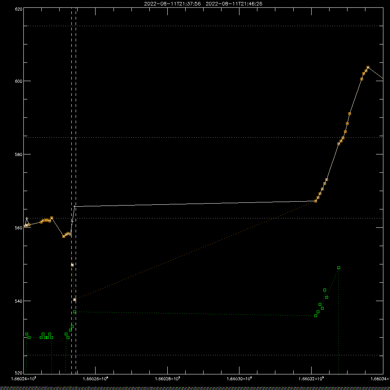Click the y-axis label 580
This screenshot has height=390, width=390.
19,154
